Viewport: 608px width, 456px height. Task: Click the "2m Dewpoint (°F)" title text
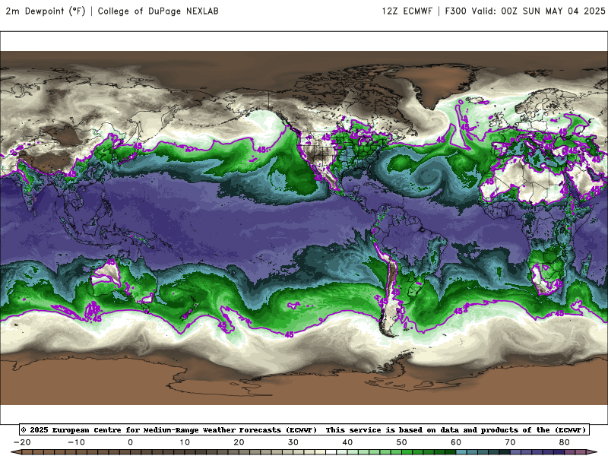coord(46,11)
